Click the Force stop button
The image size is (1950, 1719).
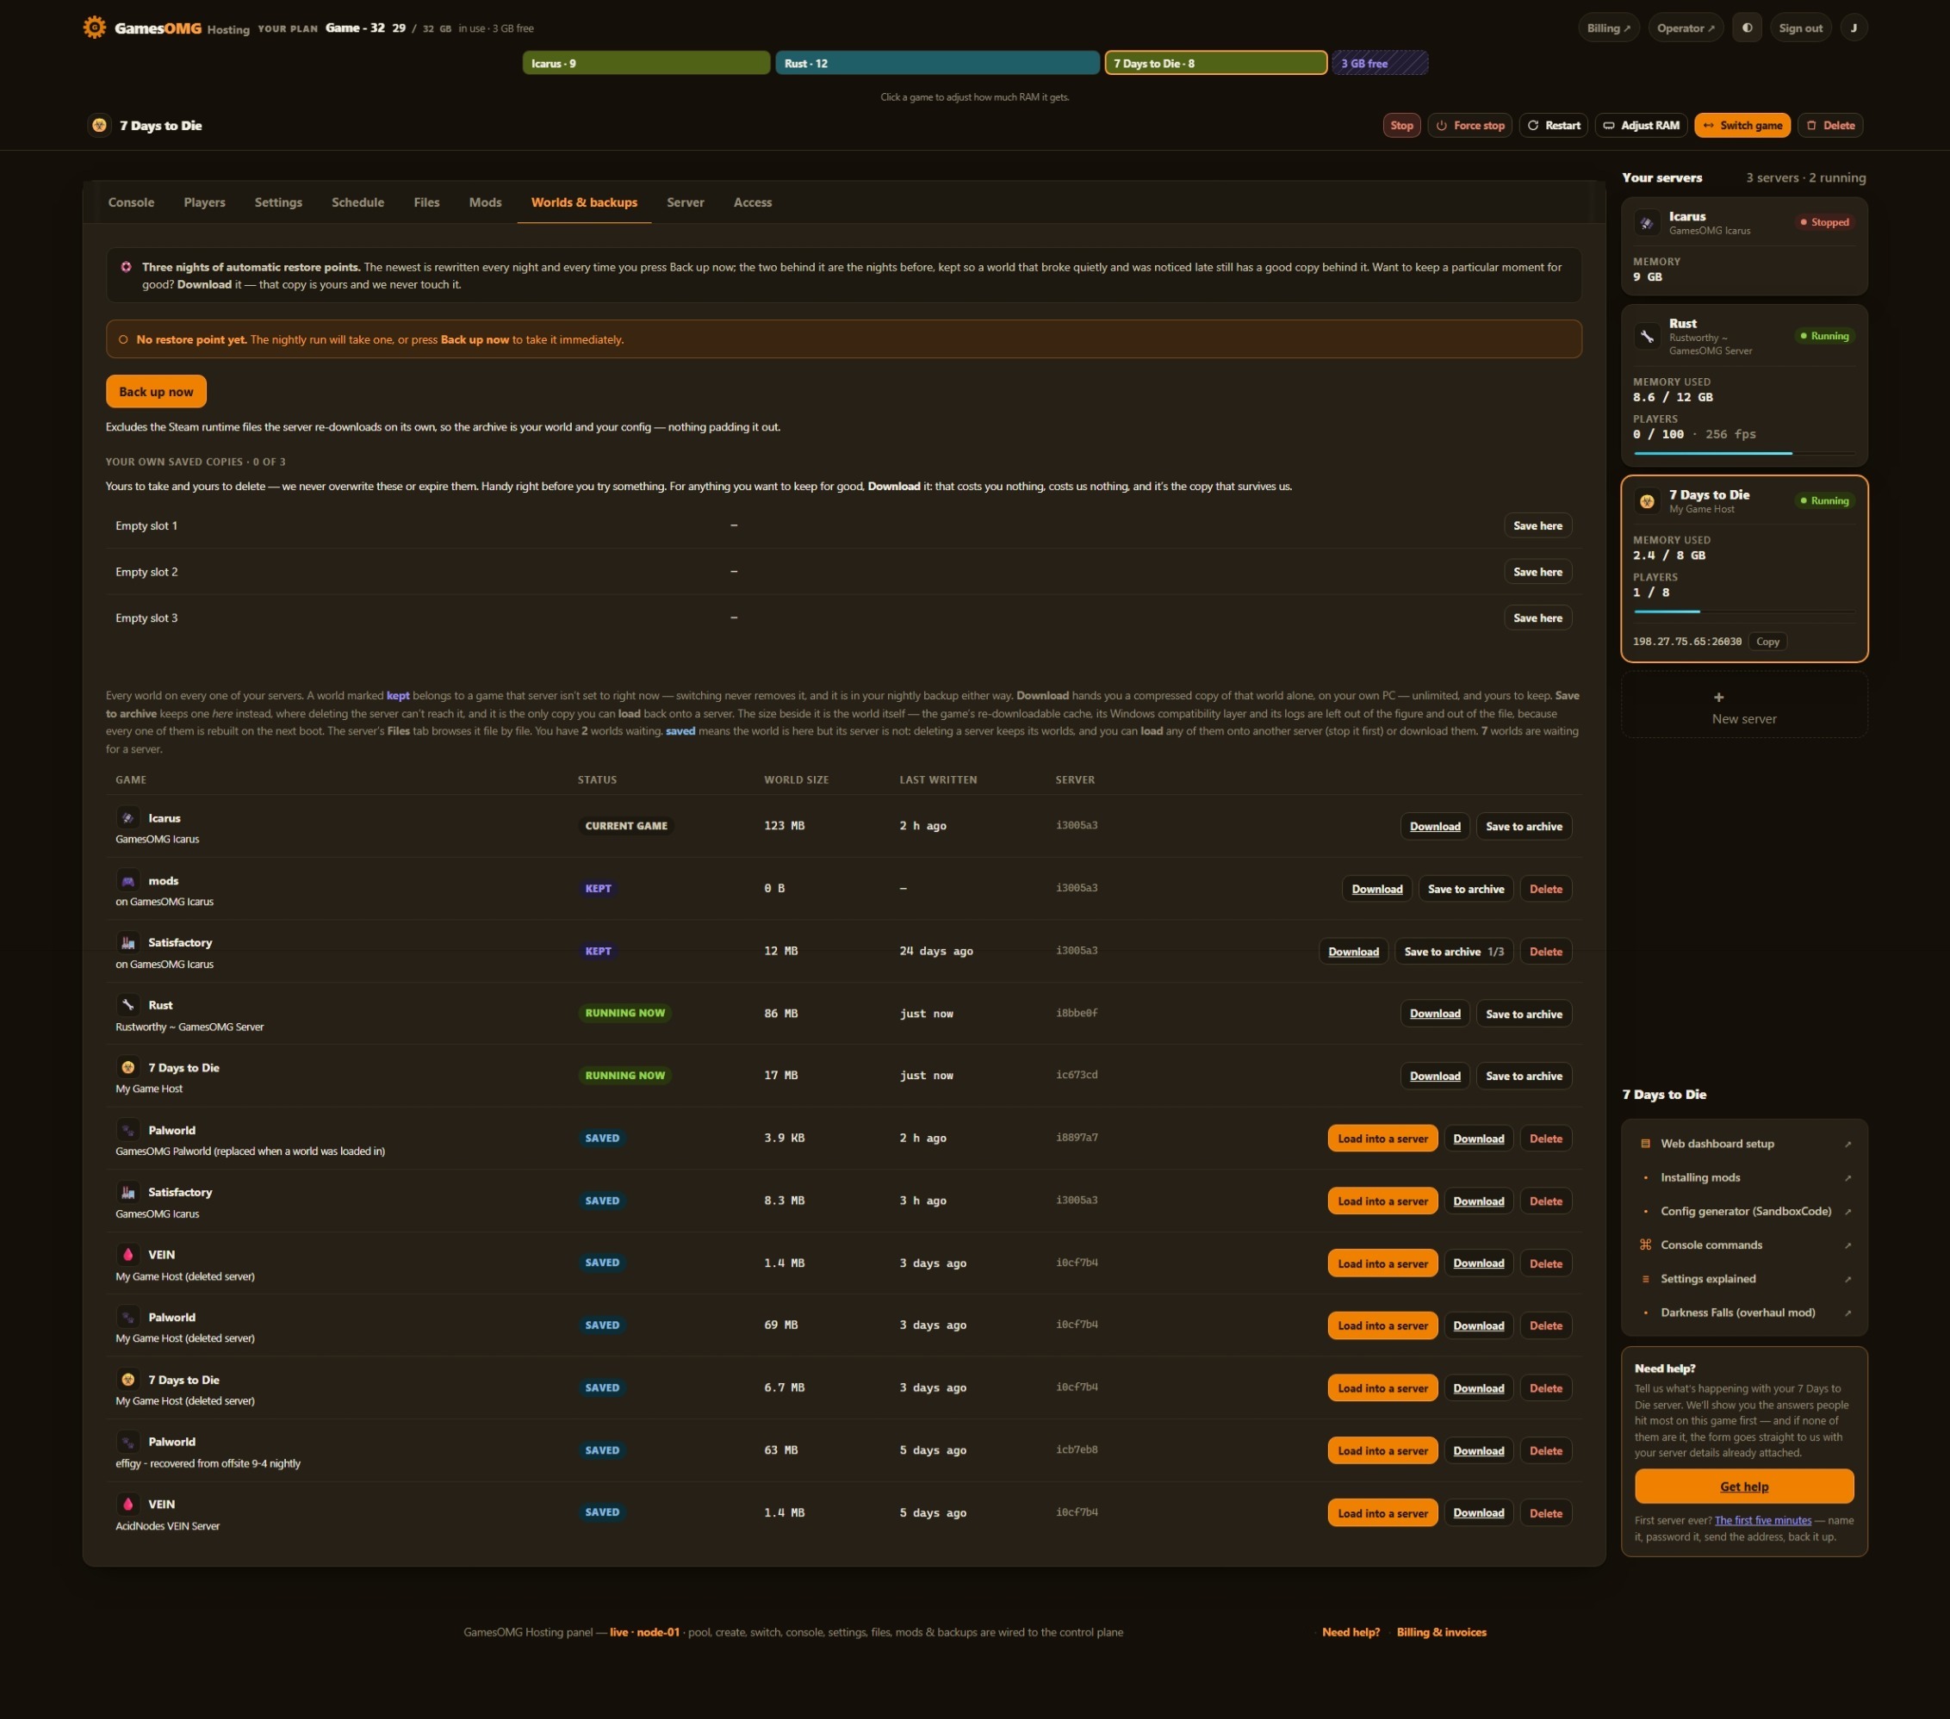(1469, 125)
